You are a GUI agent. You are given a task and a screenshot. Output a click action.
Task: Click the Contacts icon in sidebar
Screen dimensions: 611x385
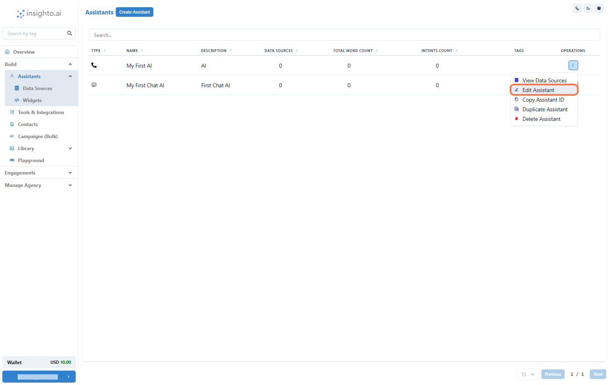12,124
